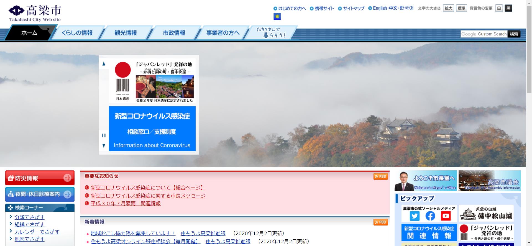Click the Coronavirus information blue banner

(152, 129)
